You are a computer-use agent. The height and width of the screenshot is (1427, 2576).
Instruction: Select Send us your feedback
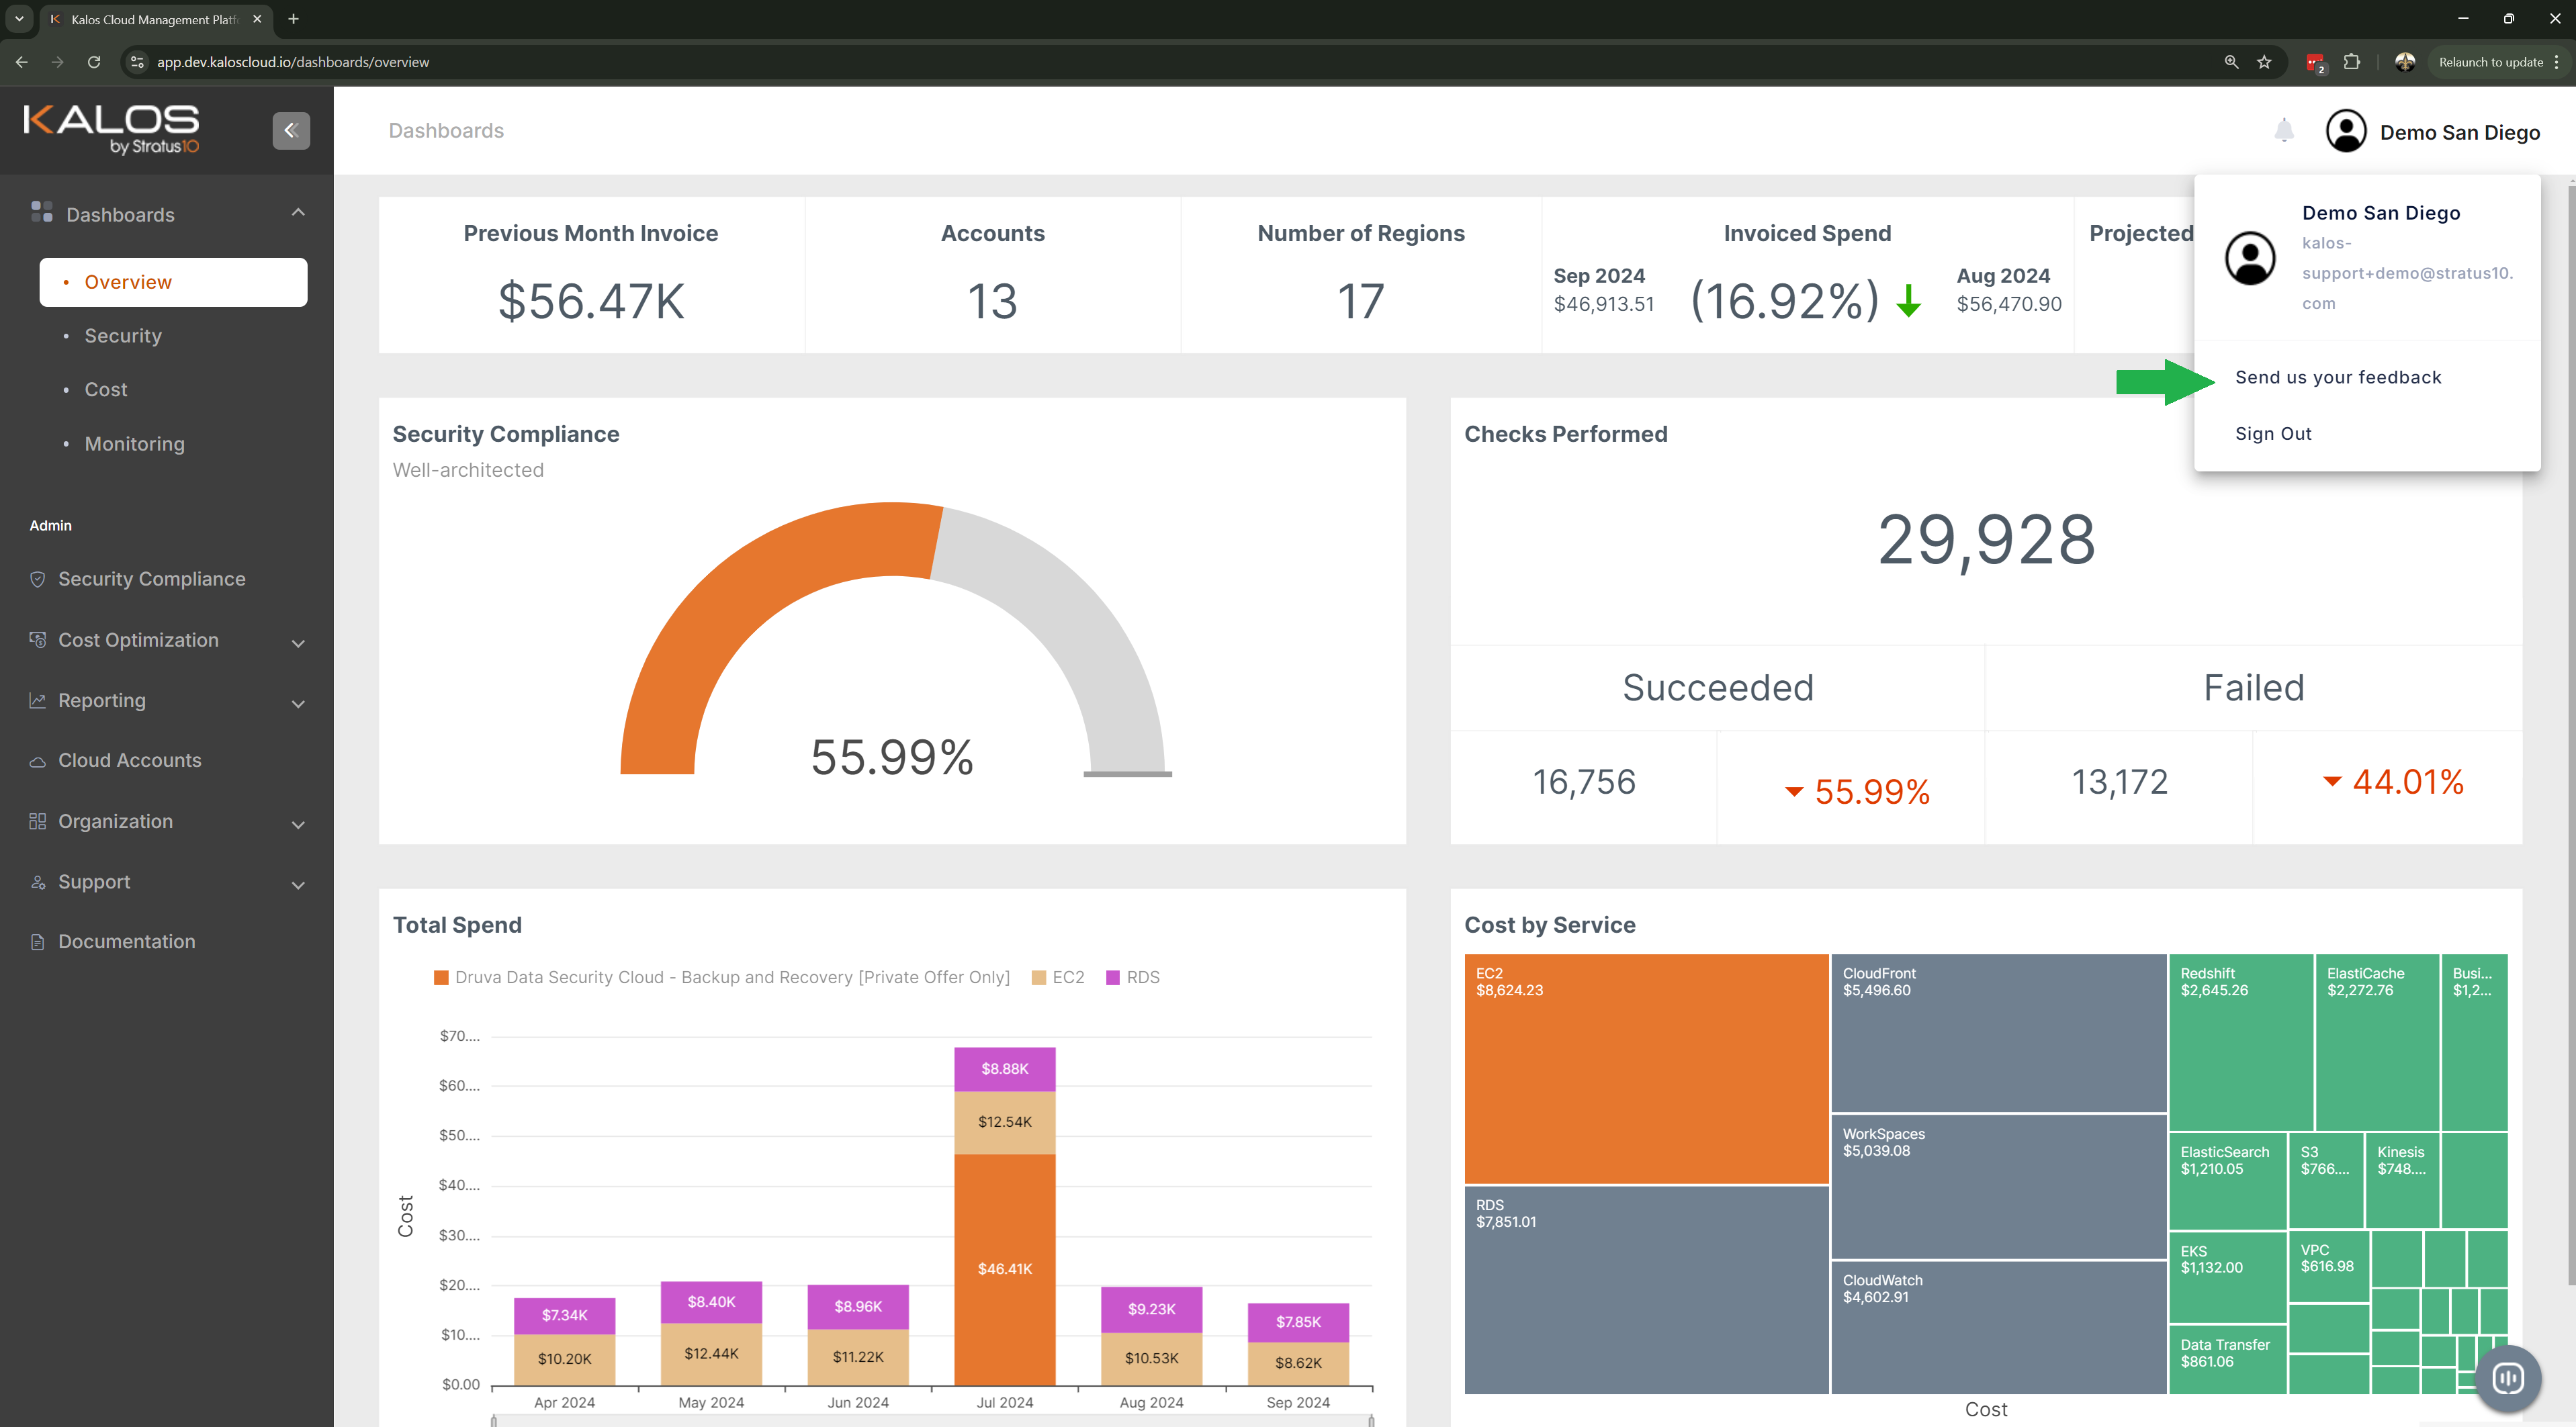pyautogui.click(x=2337, y=377)
